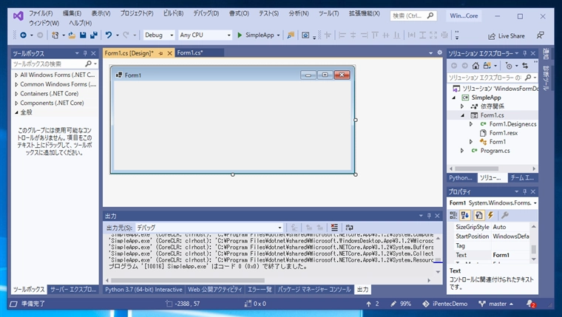Open the ツール(T) menu
562x317 pixels.
point(328,13)
